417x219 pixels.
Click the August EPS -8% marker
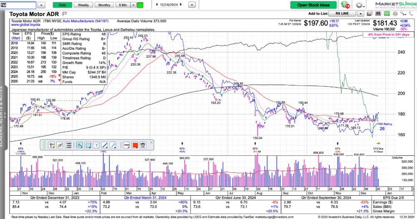pyautogui.click(x=255, y=148)
